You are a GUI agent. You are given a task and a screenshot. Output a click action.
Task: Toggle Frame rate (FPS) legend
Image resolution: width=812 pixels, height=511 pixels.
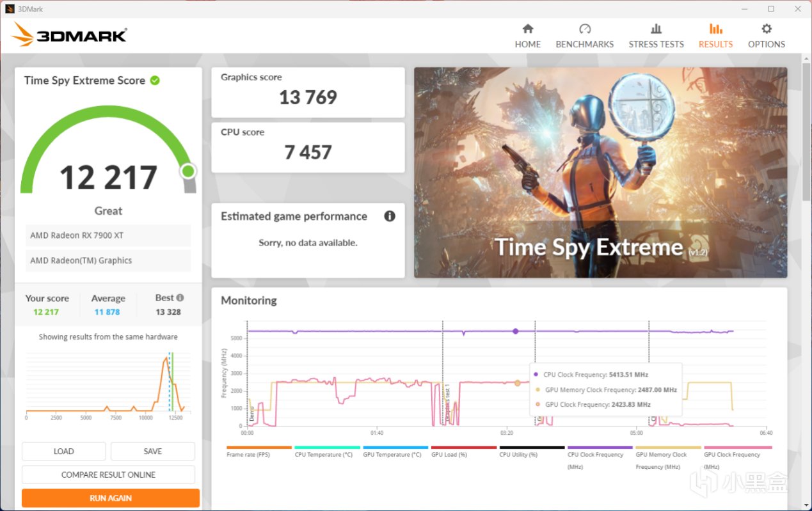(x=259, y=452)
